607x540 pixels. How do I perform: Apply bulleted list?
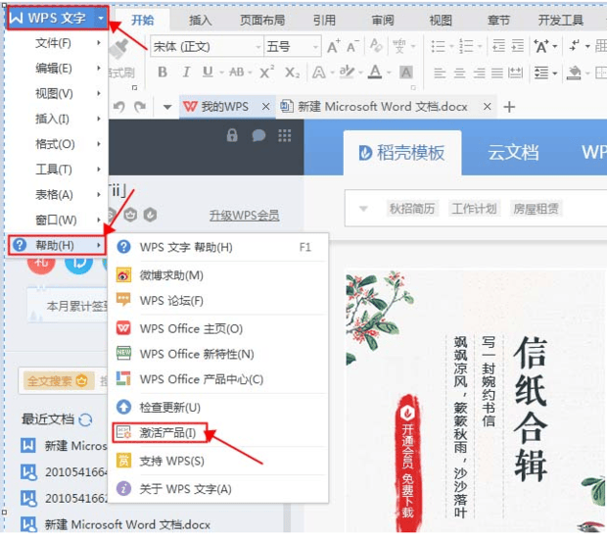pos(439,46)
